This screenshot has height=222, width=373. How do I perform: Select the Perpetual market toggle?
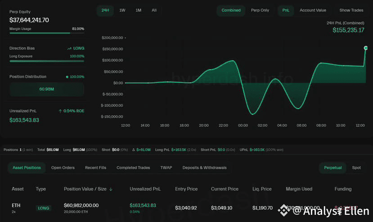(333, 168)
